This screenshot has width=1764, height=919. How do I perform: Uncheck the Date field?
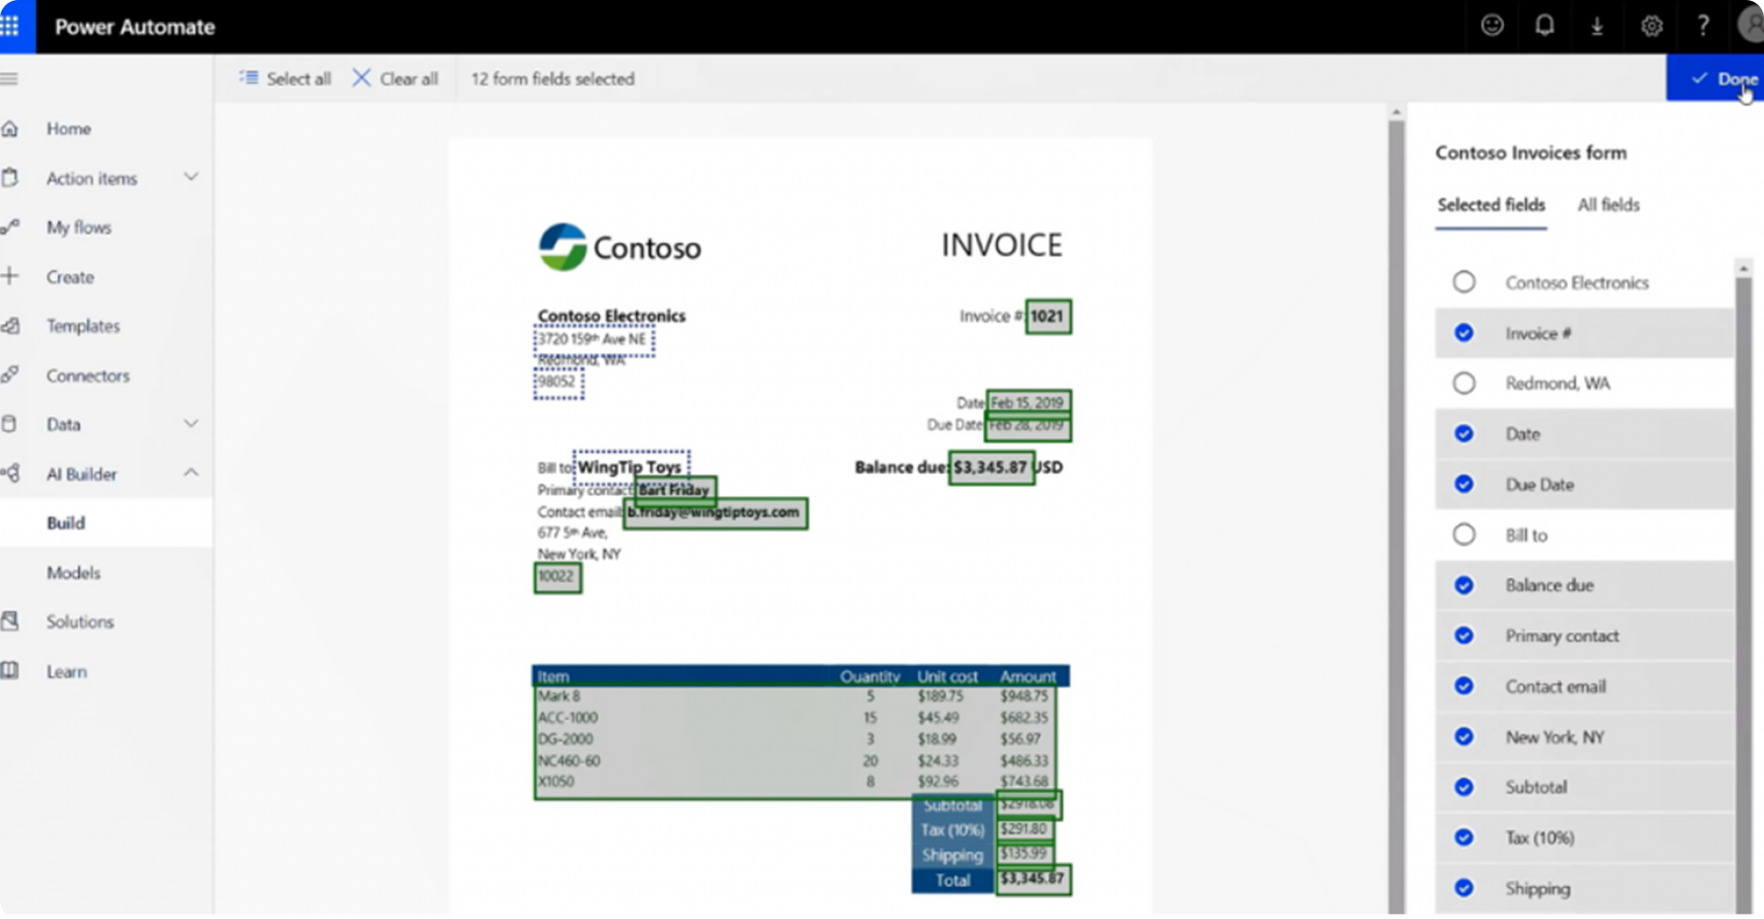click(x=1464, y=434)
